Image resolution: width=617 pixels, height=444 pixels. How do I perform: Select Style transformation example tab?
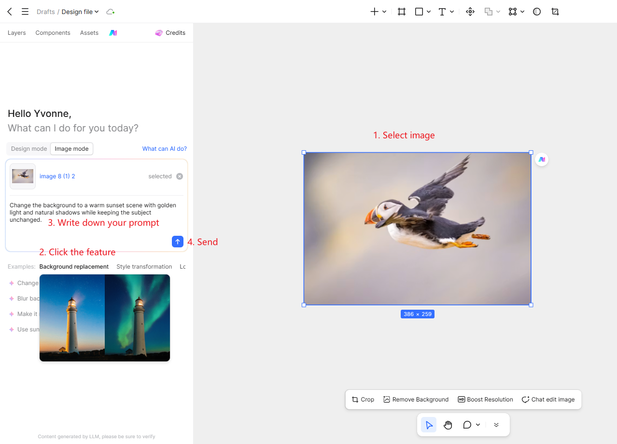pyautogui.click(x=144, y=267)
